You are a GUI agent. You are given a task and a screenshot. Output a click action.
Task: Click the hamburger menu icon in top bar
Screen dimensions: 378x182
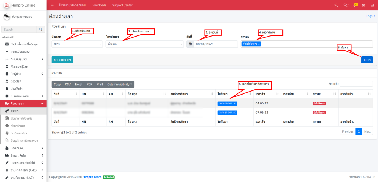(x=52, y=5)
